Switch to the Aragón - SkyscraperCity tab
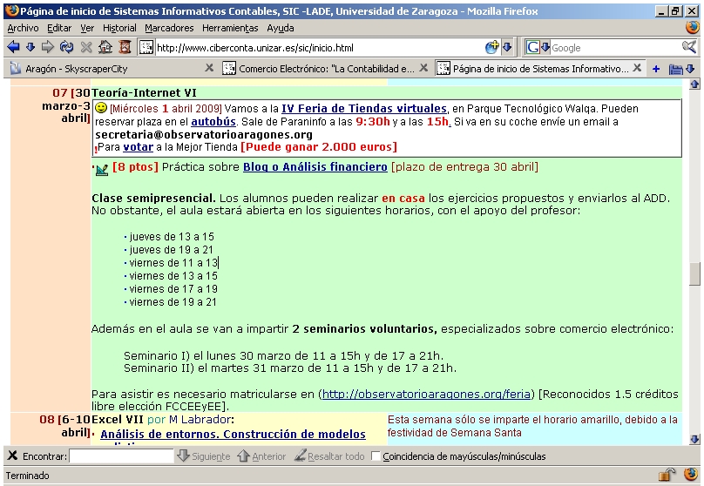The height and width of the screenshot is (486, 704). coord(107,68)
